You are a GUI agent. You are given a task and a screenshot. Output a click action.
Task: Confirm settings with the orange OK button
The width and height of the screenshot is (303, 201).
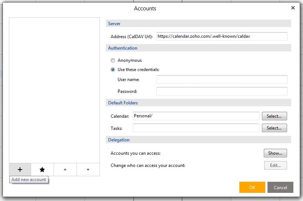click(252, 187)
